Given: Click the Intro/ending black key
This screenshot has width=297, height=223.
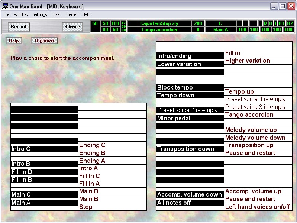Looking at the screenshot, I should [x=190, y=56].
